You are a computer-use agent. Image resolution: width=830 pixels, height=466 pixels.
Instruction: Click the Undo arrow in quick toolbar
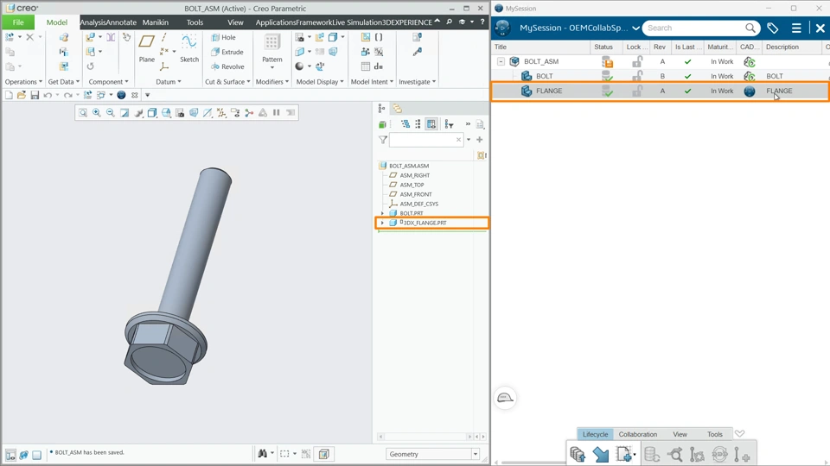click(x=48, y=95)
